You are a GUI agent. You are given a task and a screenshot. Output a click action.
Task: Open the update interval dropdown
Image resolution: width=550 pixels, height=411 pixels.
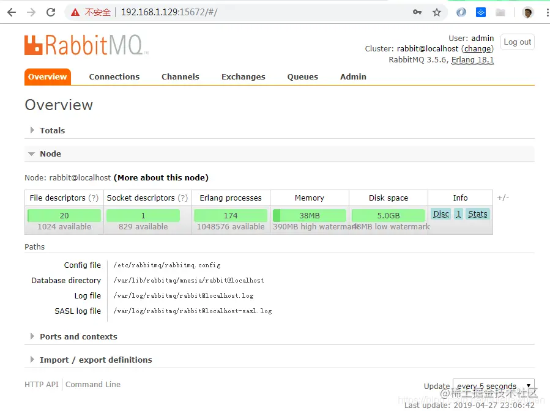[494, 386]
